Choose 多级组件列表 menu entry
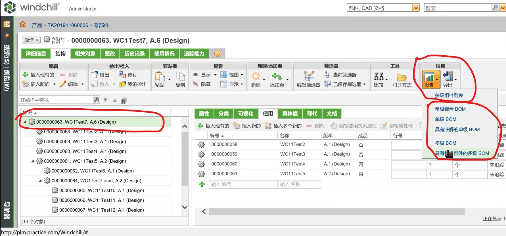Viewport: 506px width, 236px height. click(x=449, y=95)
